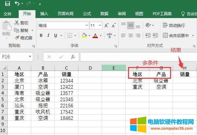Open the File (文件) menu
The height and width of the screenshot is (135, 197).
coord(8,13)
